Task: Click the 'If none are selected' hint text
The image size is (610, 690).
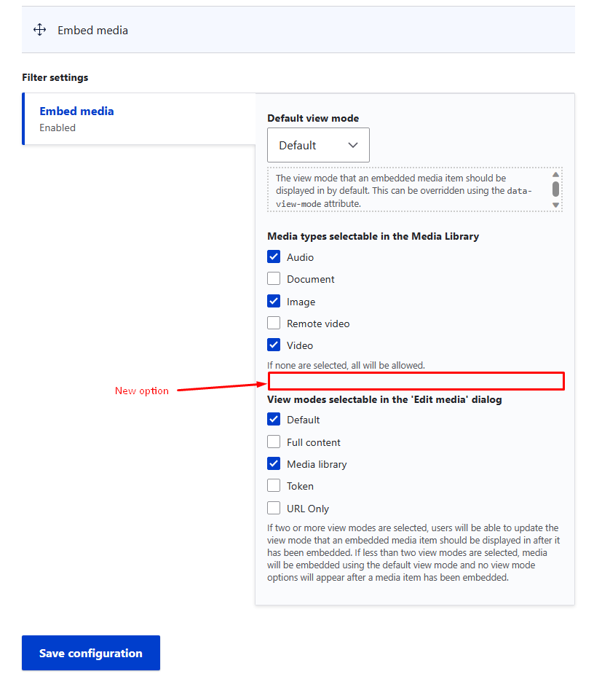Action: click(x=346, y=365)
